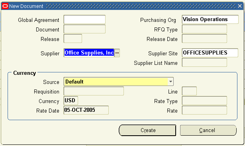Click the Cancel button
Viewport: 245px width, 146px height.
pyautogui.click(x=208, y=130)
